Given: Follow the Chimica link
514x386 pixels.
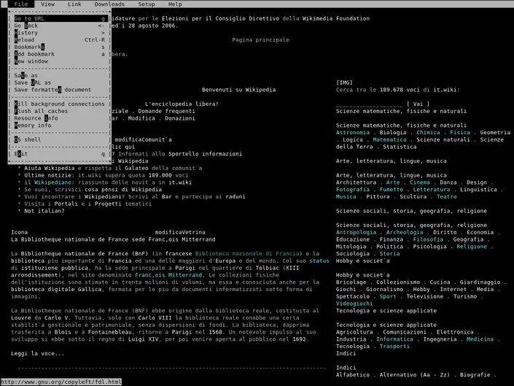Looking at the screenshot, I should click(x=428, y=133).
